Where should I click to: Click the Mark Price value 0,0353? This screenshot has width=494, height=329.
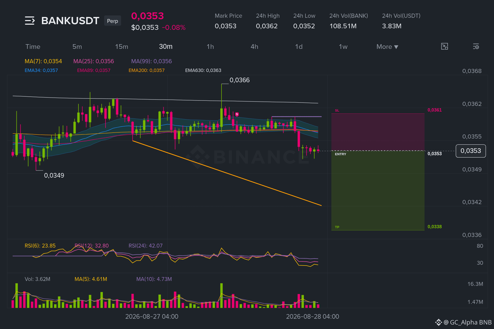(x=225, y=26)
